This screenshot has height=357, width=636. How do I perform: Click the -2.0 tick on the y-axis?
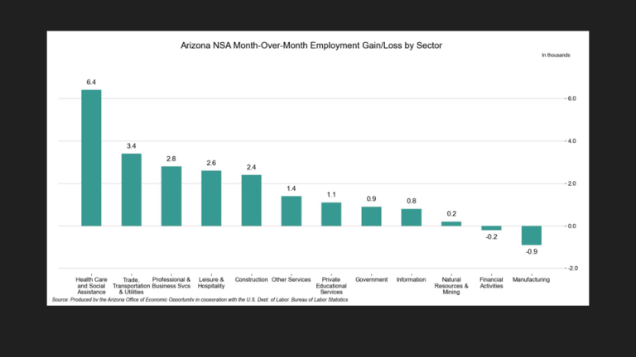tap(571, 269)
